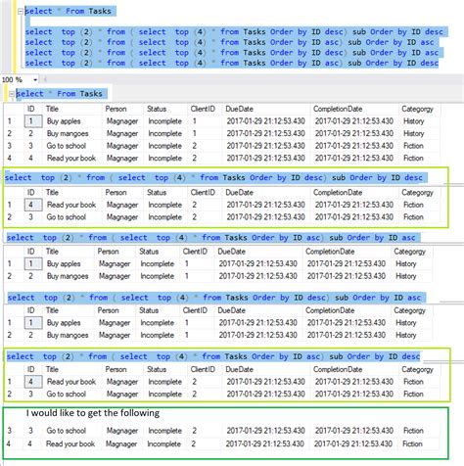Click the pasted 'asc) sub Order by ID desc' query heading
The width and height of the screenshot is (464, 466).
[x=213, y=356]
